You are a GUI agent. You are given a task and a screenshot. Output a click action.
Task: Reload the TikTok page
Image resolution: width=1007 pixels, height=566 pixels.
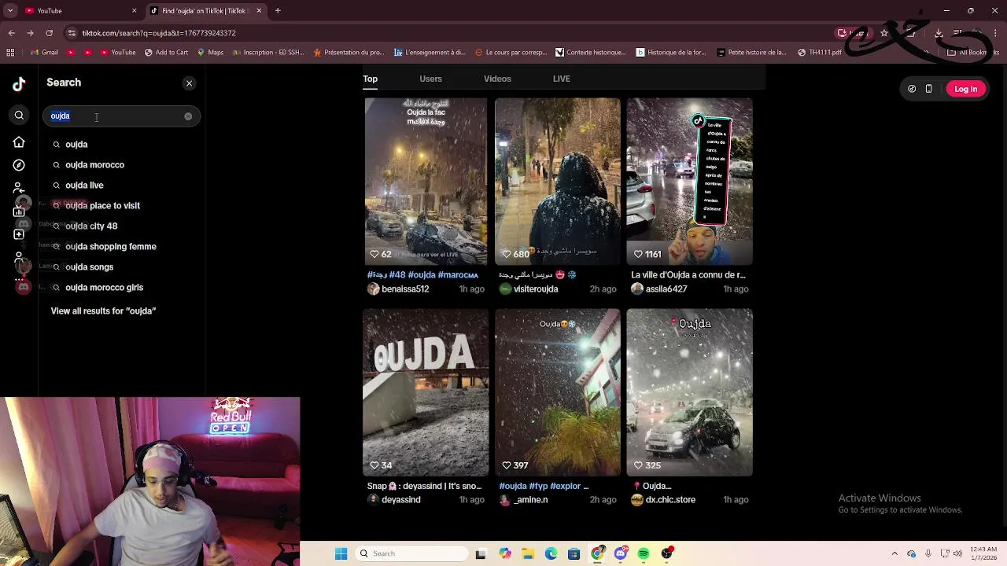coord(49,33)
